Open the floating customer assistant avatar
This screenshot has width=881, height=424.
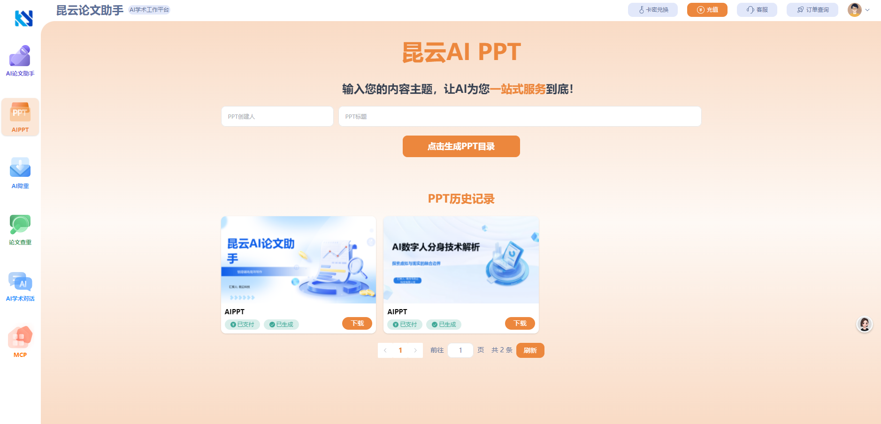(x=864, y=324)
